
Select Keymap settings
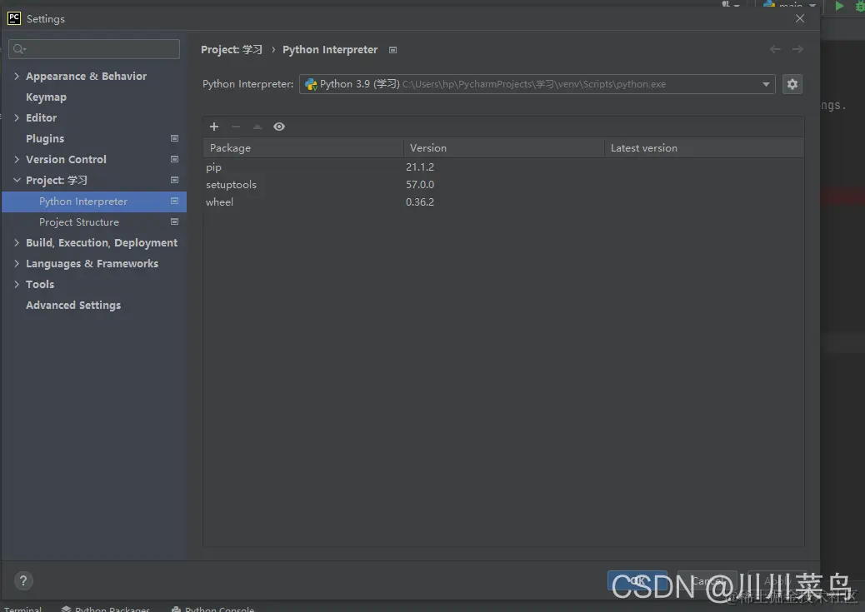(47, 97)
